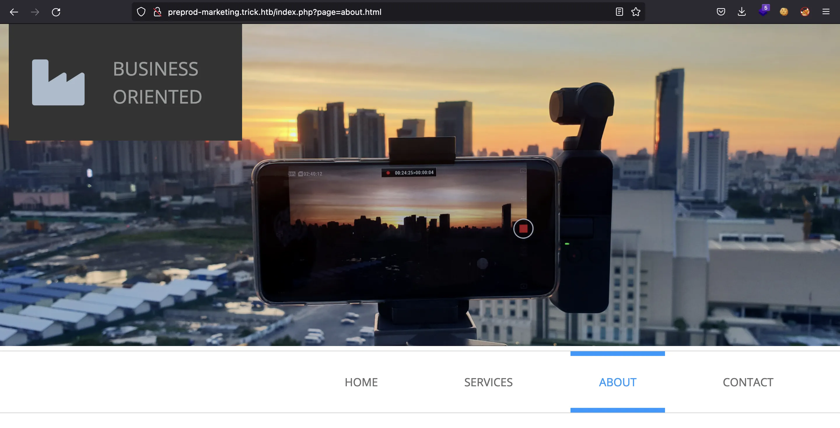Reload the current page
This screenshot has height=428, width=840.
click(x=56, y=12)
